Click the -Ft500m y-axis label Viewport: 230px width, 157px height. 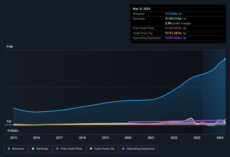[x=13, y=131]
